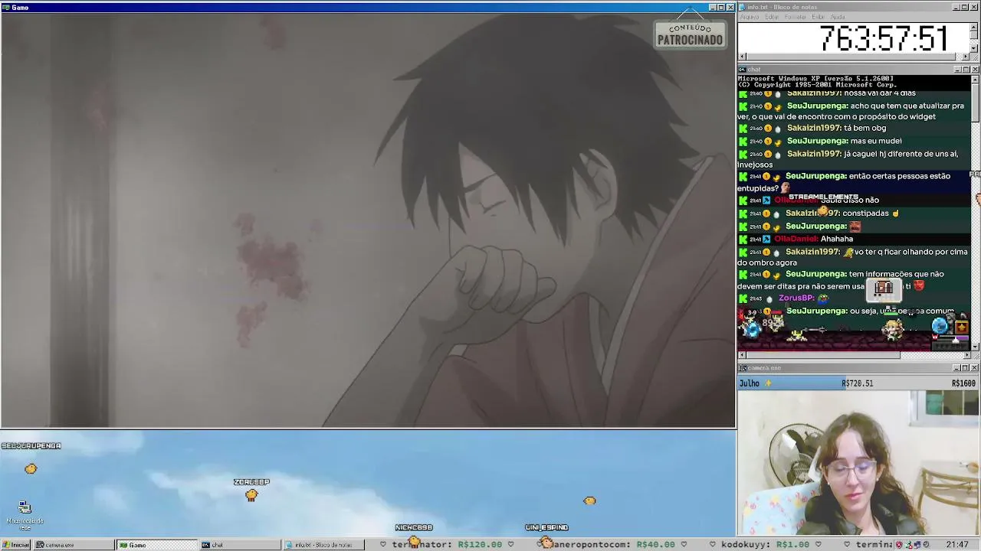The width and height of the screenshot is (981, 551).
Task: Click the camera.exe window title icon
Action: (743, 368)
